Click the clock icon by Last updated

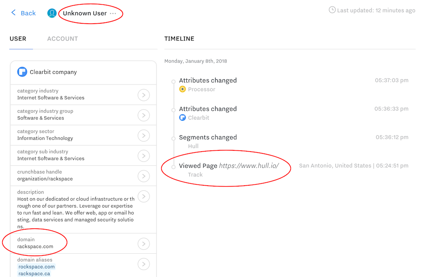tap(332, 10)
